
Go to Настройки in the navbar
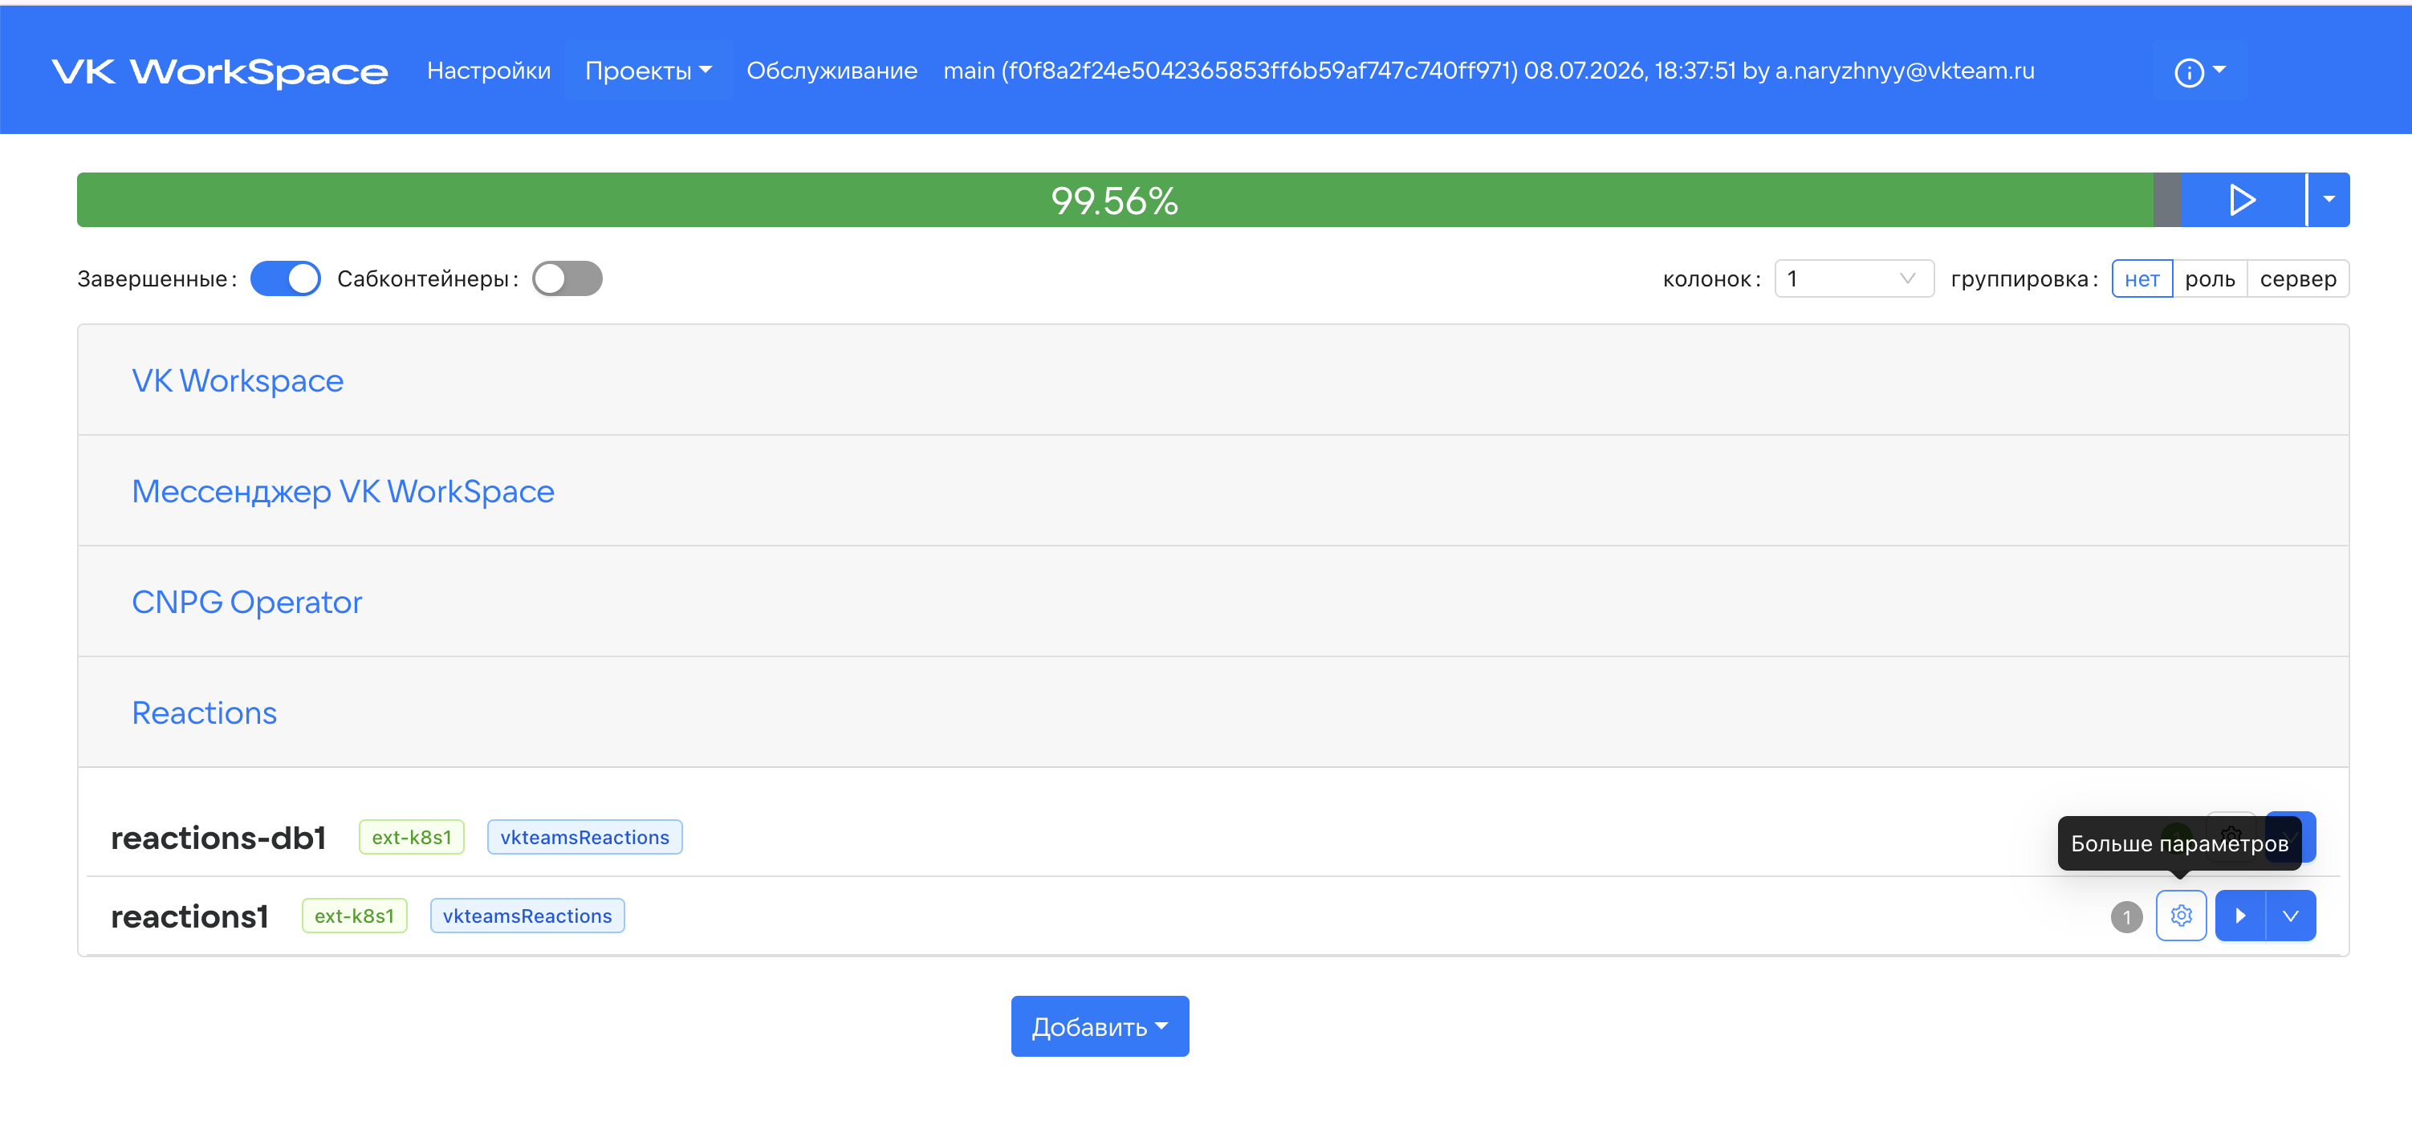tap(489, 71)
